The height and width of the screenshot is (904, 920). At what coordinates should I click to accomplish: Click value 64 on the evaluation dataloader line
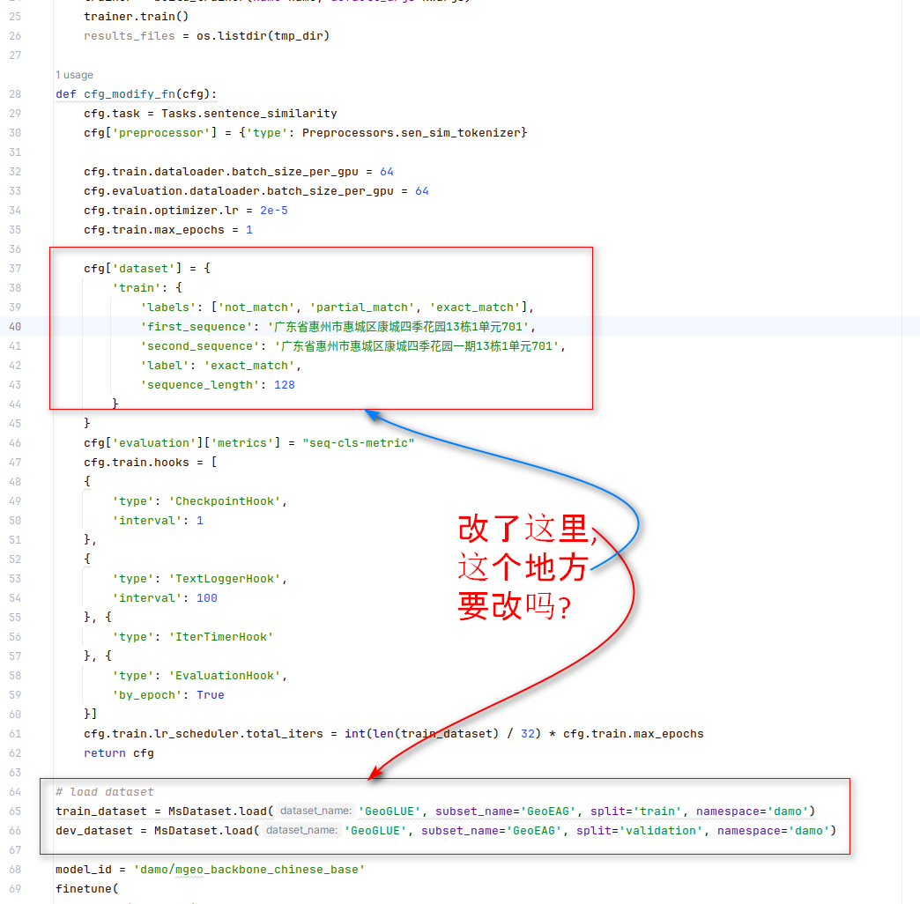(421, 190)
